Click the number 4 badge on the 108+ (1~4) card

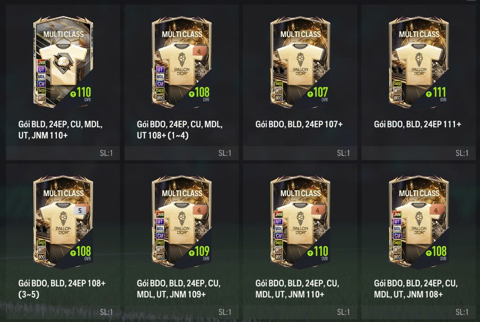coord(199,51)
